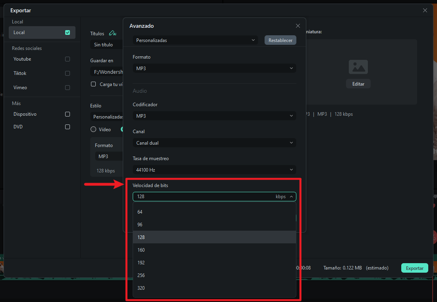The width and height of the screenshot is (437, 302).
Task: Click the 'MP3 | 128 kbps' summary text
Action: [335, 114]
